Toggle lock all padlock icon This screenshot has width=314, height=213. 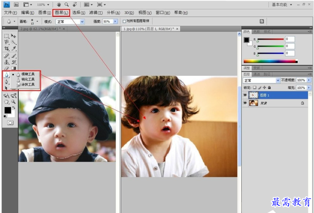(x=269, y=88)
